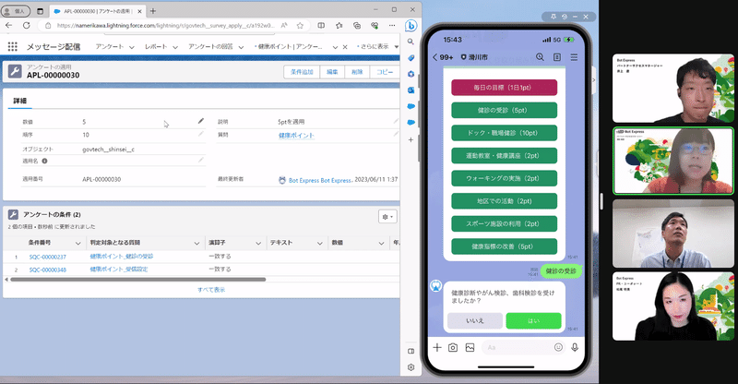Tap 健診の受診 (5pt) in LINE

pos(504,110)
